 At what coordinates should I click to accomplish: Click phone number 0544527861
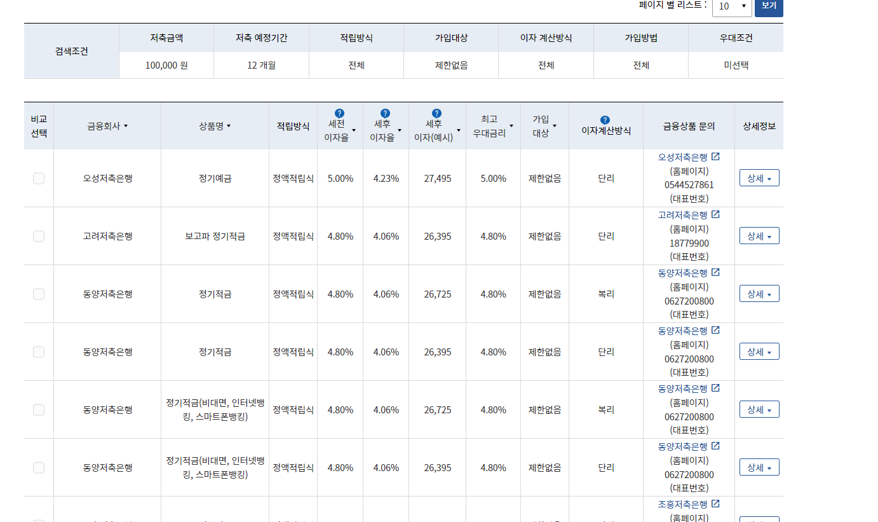[x=689, y=185]
